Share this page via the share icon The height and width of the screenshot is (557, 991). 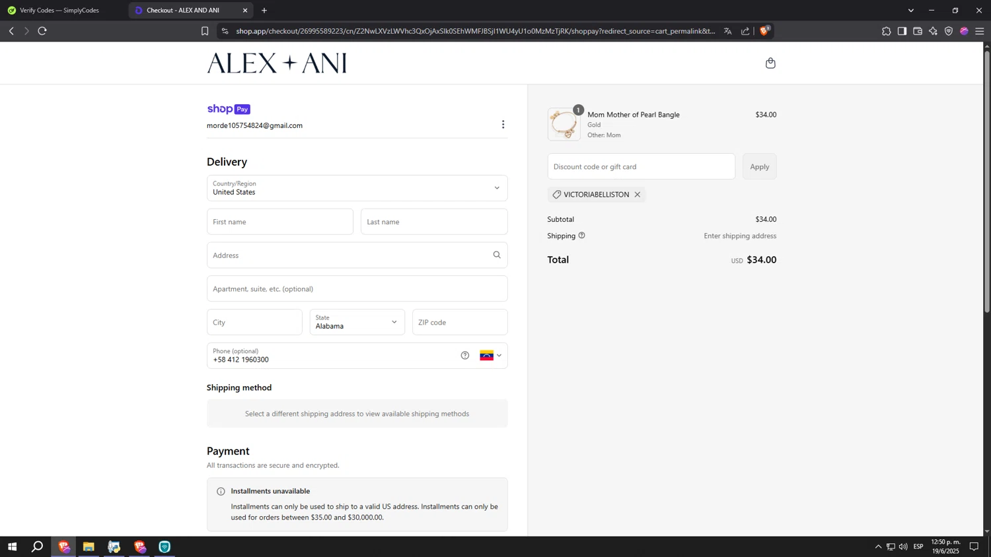745,31
